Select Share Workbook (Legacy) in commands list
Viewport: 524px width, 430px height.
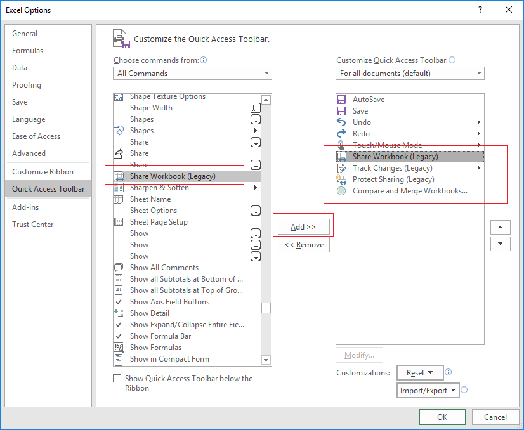point(187,176)
